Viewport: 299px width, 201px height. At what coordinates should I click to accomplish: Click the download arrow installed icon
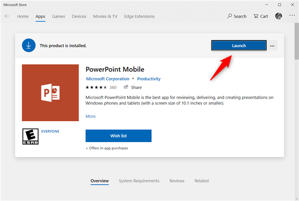(28, 45)
